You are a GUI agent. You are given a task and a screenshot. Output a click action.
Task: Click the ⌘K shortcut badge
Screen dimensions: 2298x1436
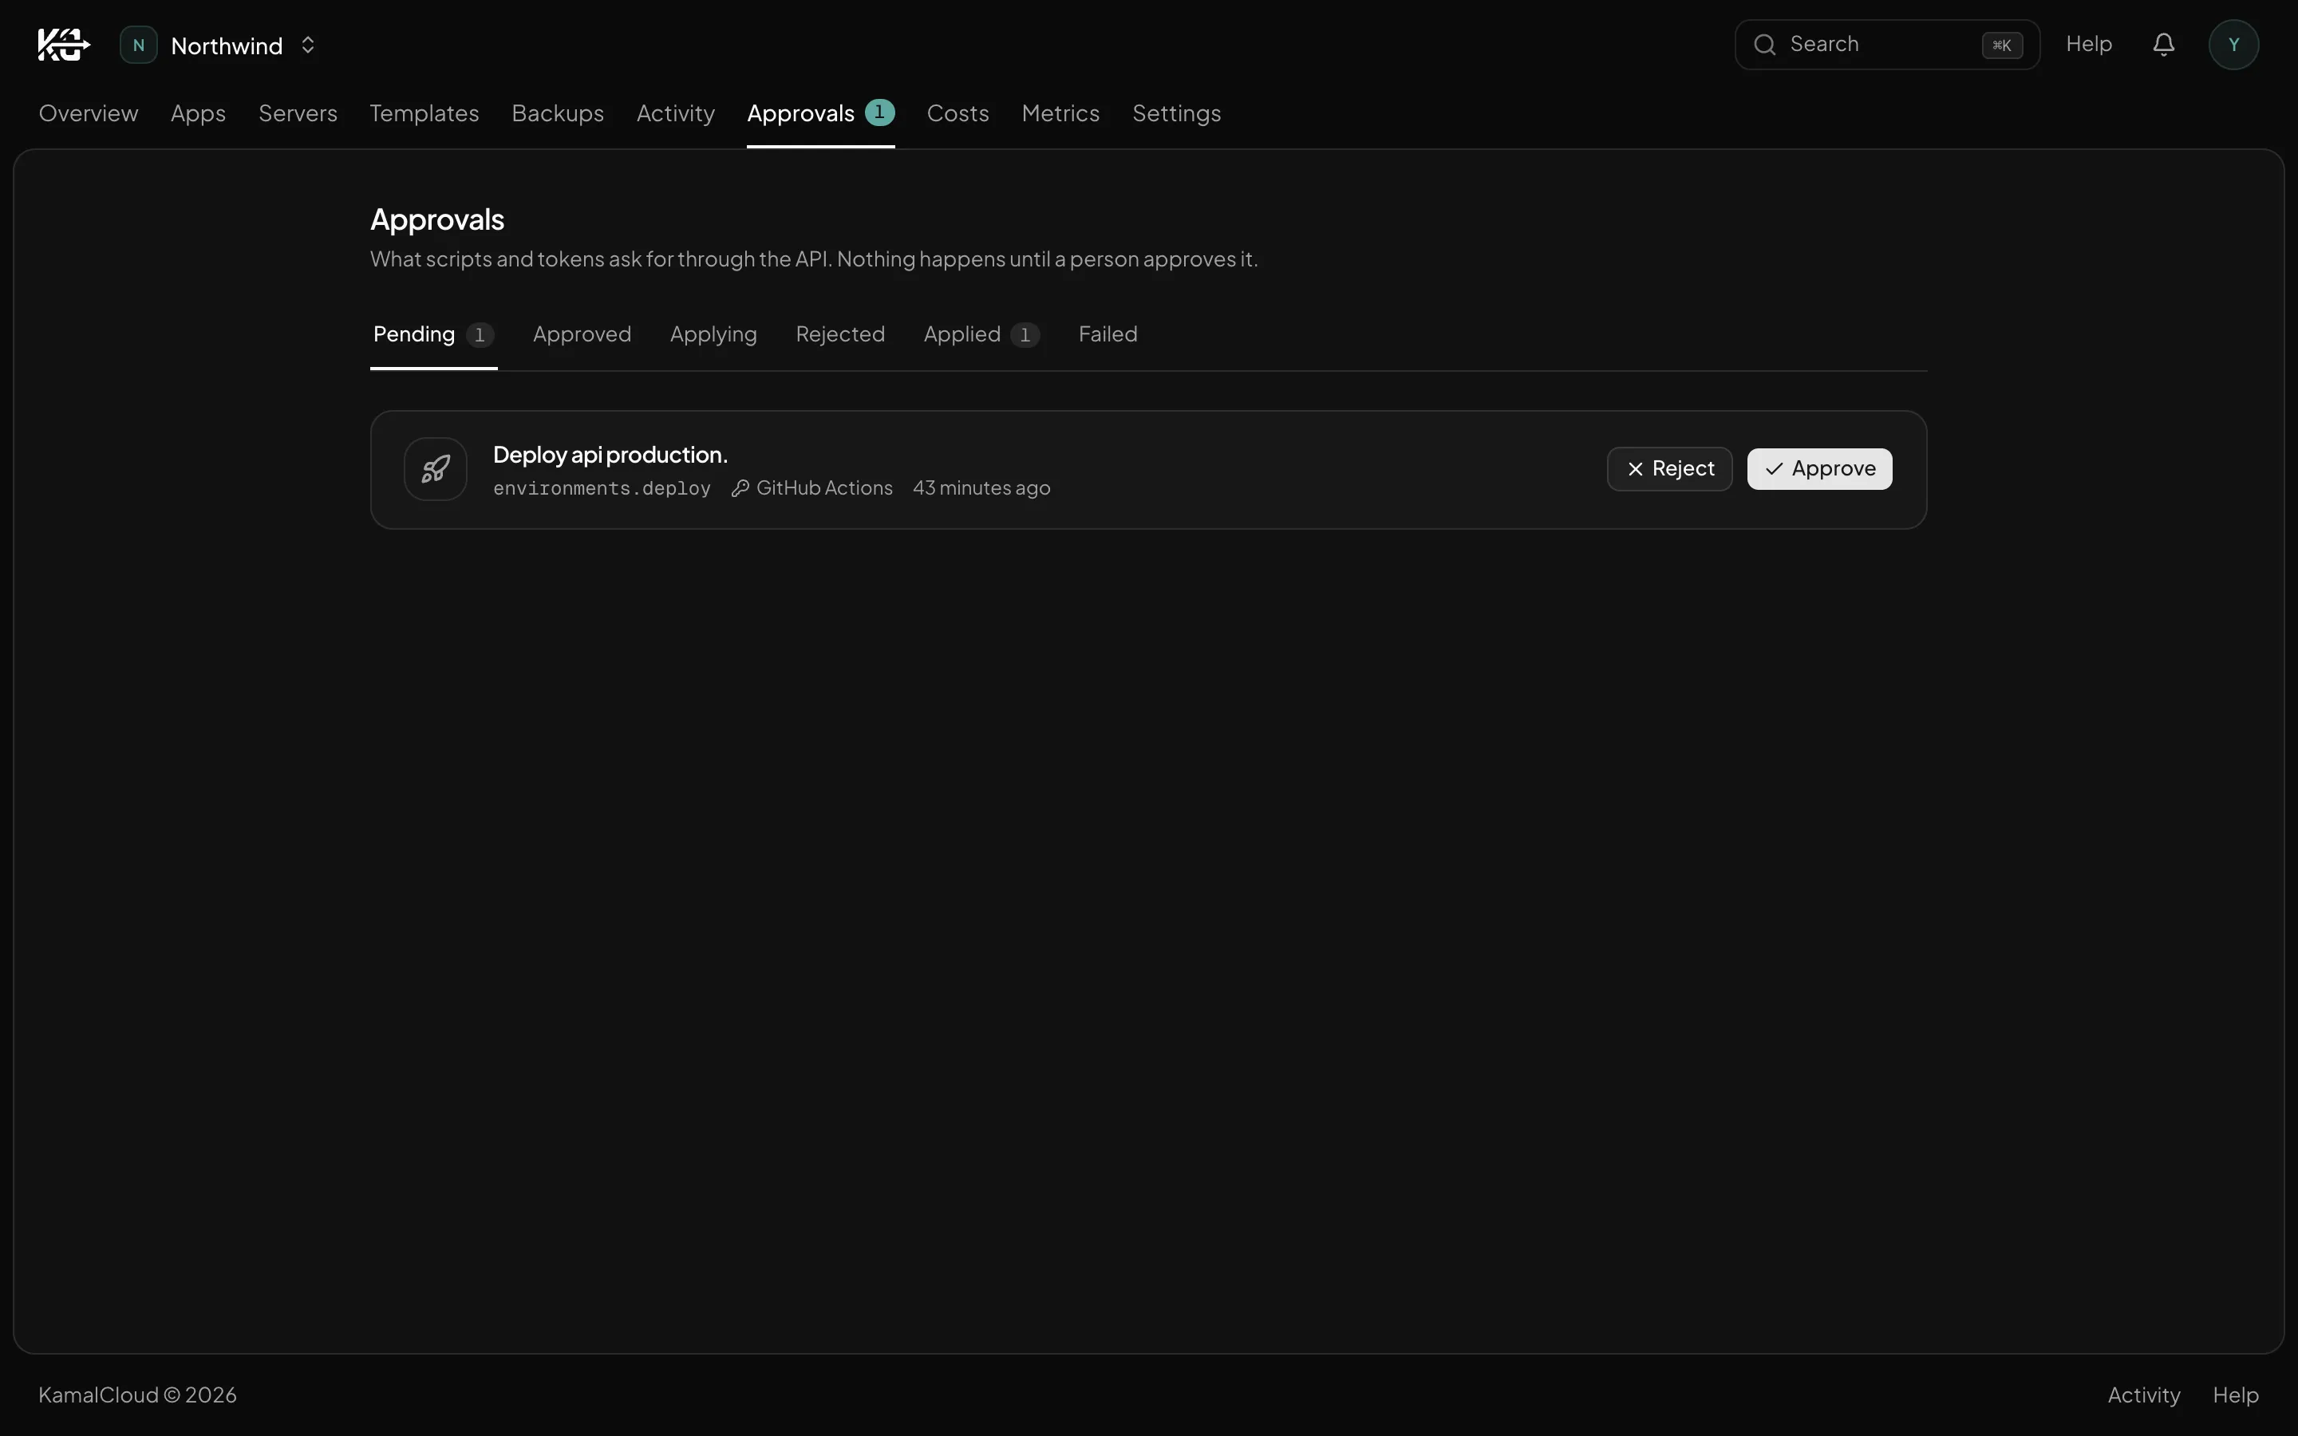(2002, 45)
